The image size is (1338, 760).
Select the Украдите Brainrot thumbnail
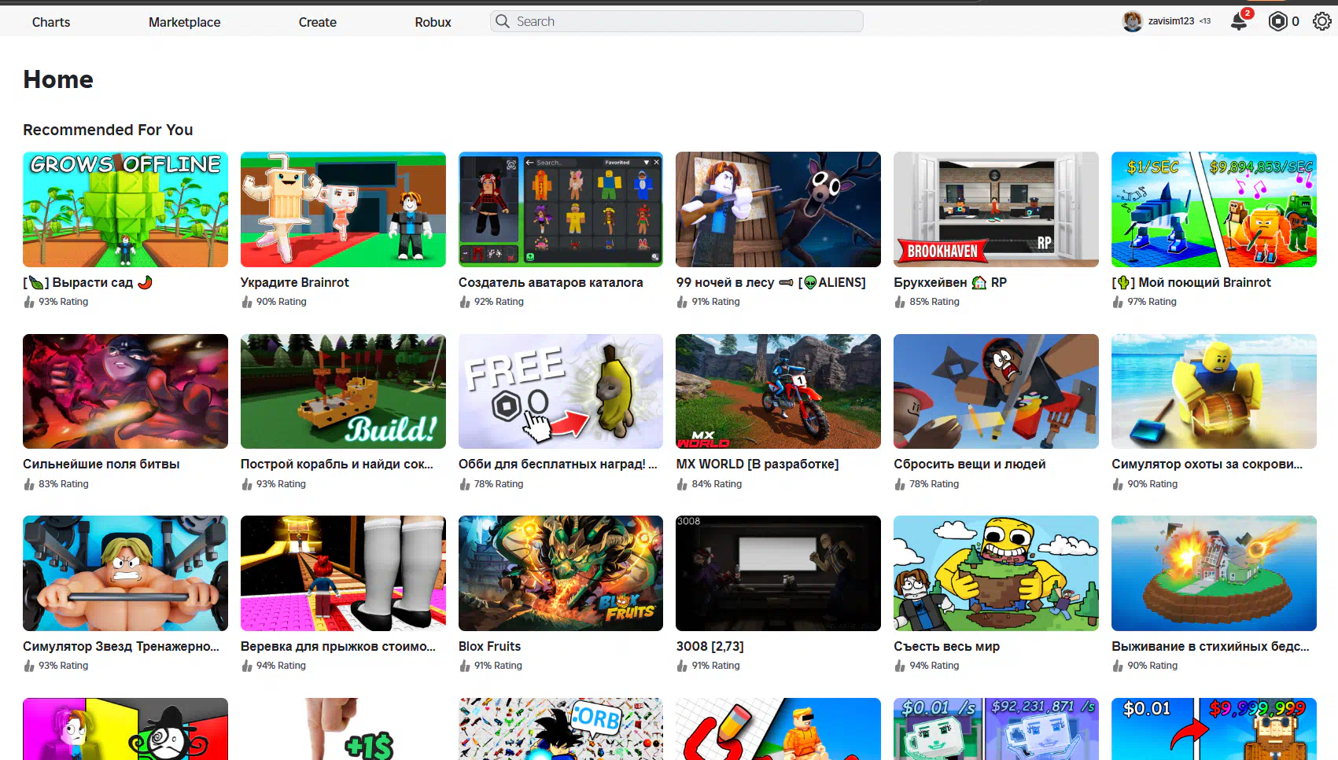point(343,209)
